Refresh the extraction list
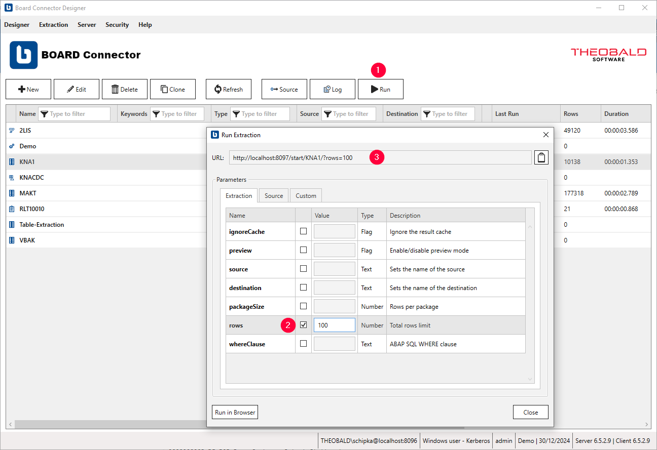This screenshot has height=450, width=657. coord(229,89)
